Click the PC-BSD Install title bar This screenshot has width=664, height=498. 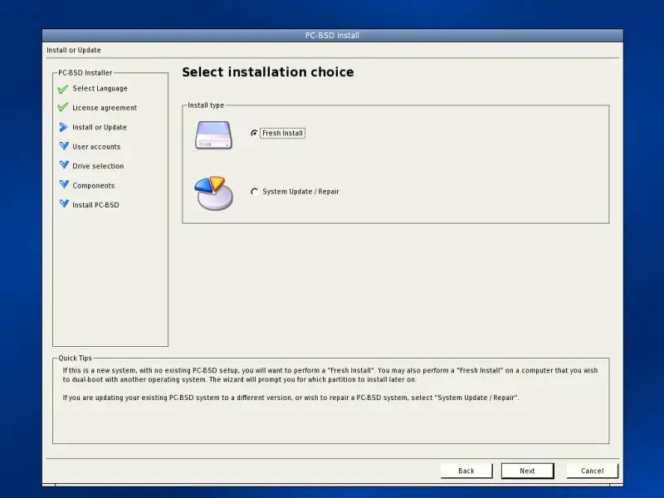333,36
